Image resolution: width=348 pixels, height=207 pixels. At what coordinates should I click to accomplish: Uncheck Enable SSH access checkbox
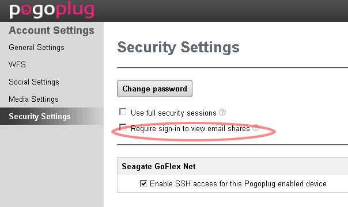[143, 183]
